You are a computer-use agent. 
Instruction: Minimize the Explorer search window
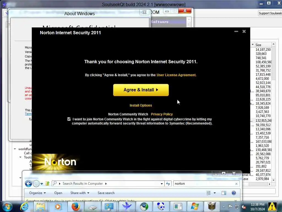coord(216,174)
